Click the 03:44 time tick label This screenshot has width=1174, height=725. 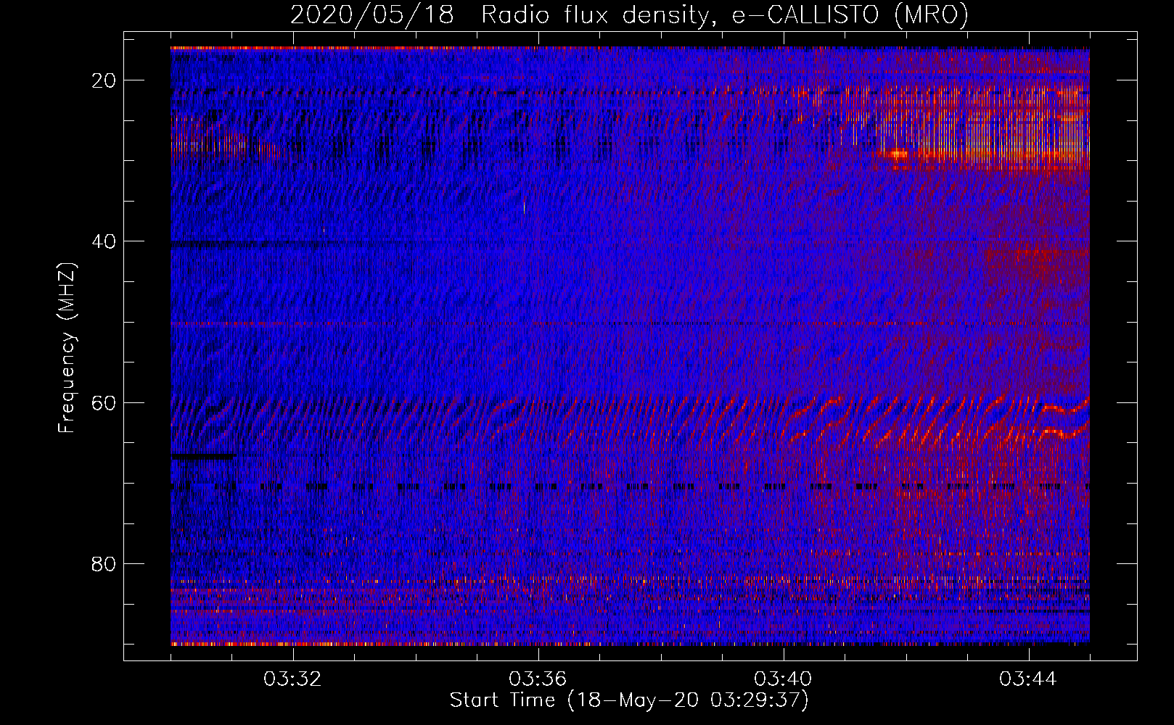1028,679
